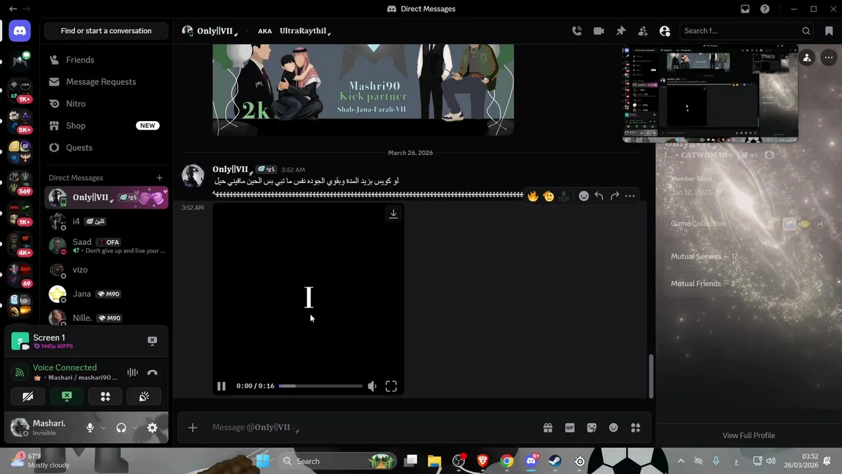This screenshot has width=842, height=474.
Task: Open User Settings gear
Action: point(152,428)
